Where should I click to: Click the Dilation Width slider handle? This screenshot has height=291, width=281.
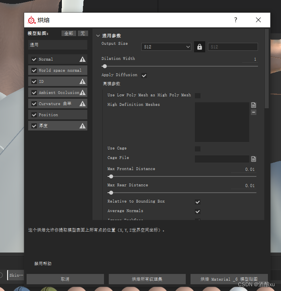105,66
